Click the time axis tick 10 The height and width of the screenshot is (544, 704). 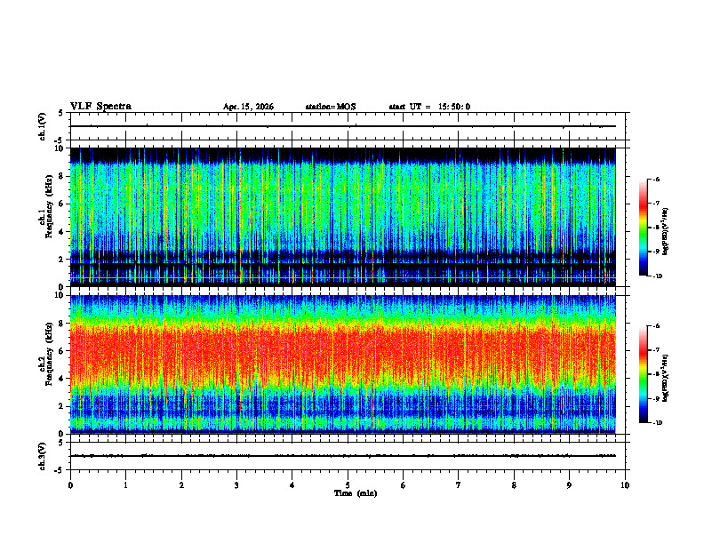tap(625, 485)
